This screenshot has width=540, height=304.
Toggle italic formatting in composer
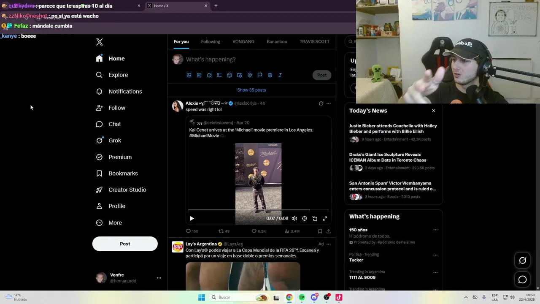pyautogui.click(x=280, y=75)
